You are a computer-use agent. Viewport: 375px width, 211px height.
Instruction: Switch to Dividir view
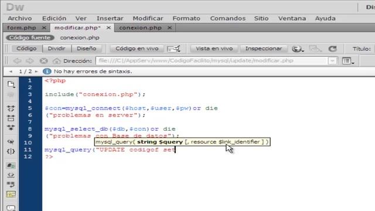point(56,49)
